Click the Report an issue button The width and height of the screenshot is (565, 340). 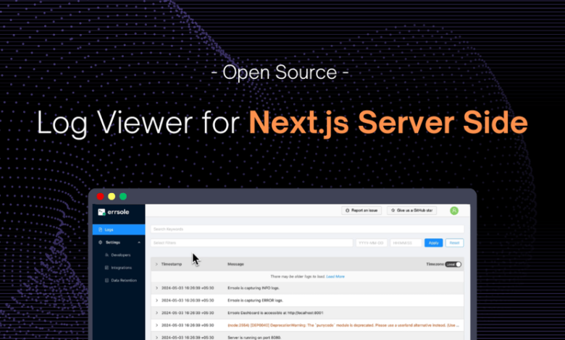[x=361, y=211]
